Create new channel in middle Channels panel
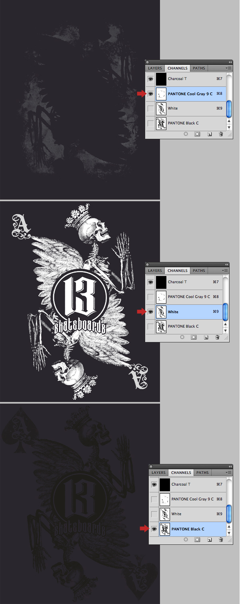240x604 pixels. click(206, 337)
